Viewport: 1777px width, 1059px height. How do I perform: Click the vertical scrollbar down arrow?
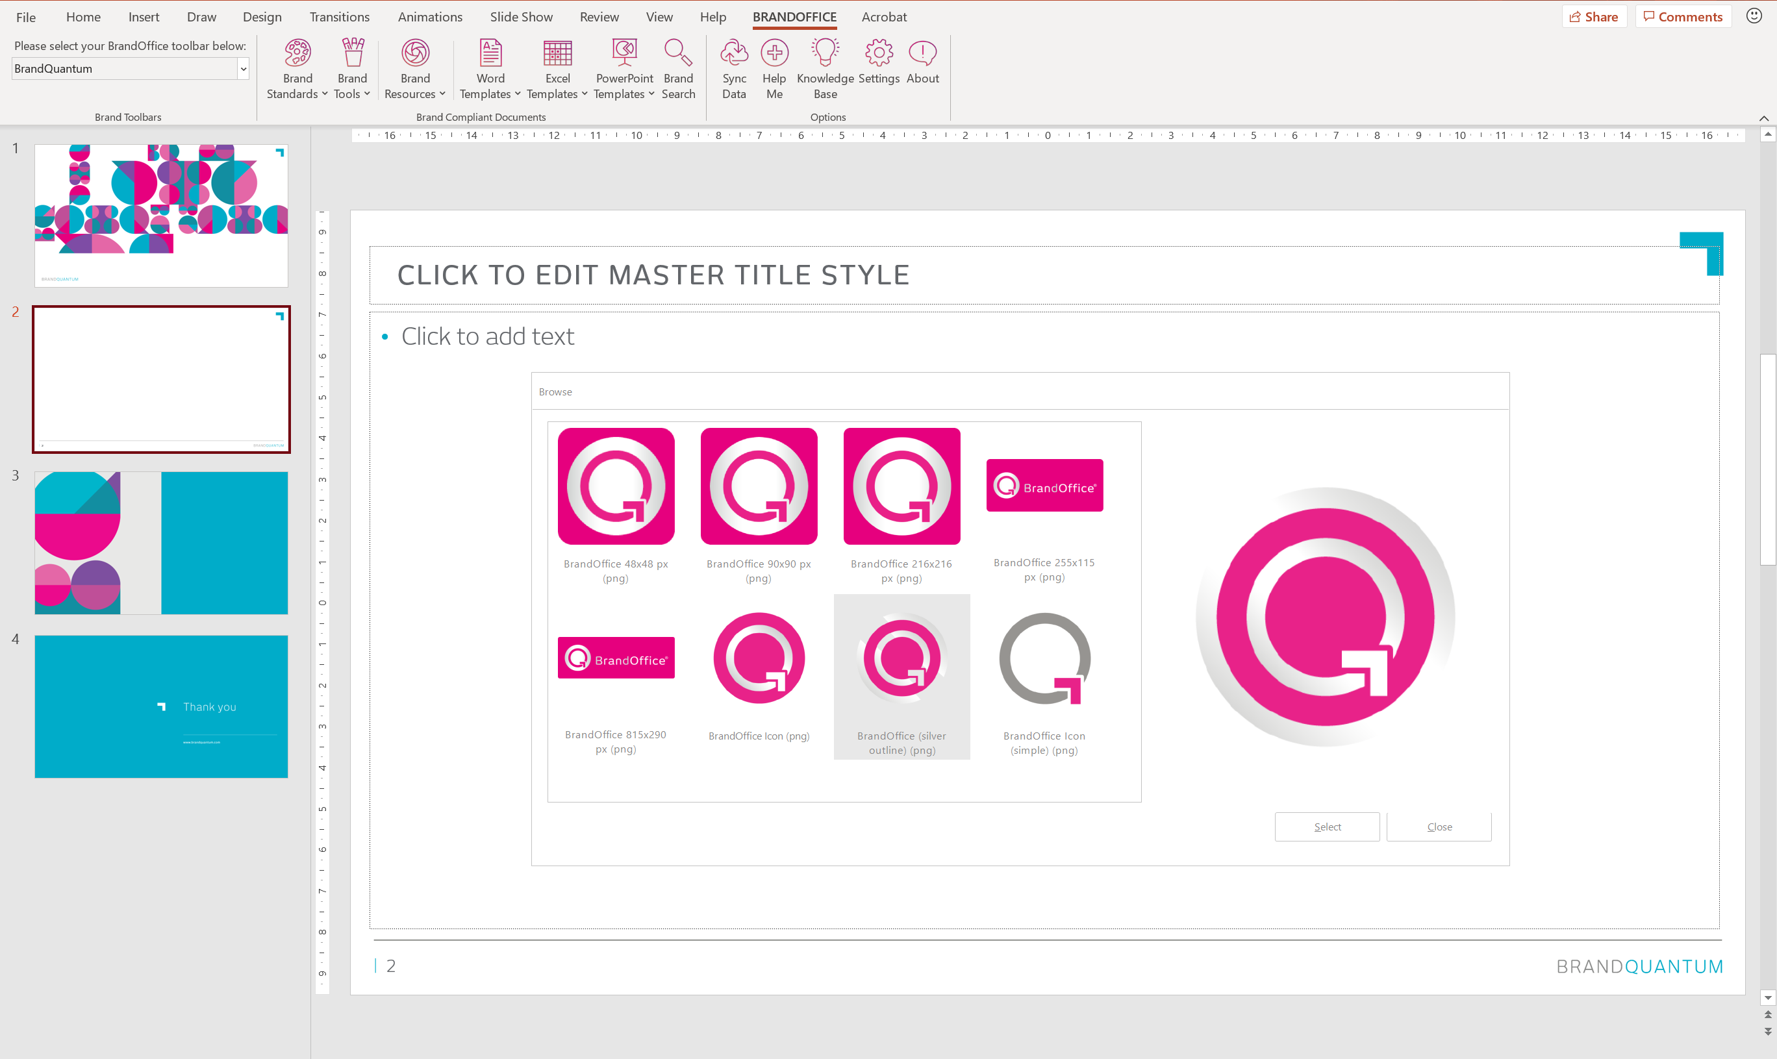point(1767,997)
